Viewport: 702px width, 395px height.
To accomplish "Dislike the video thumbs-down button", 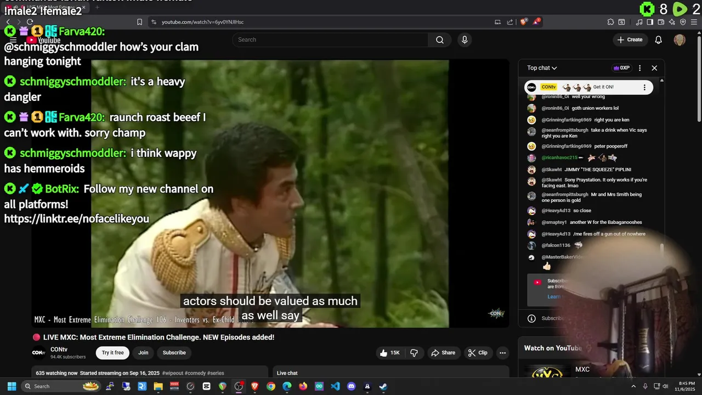I will click(x=414, y=353).
